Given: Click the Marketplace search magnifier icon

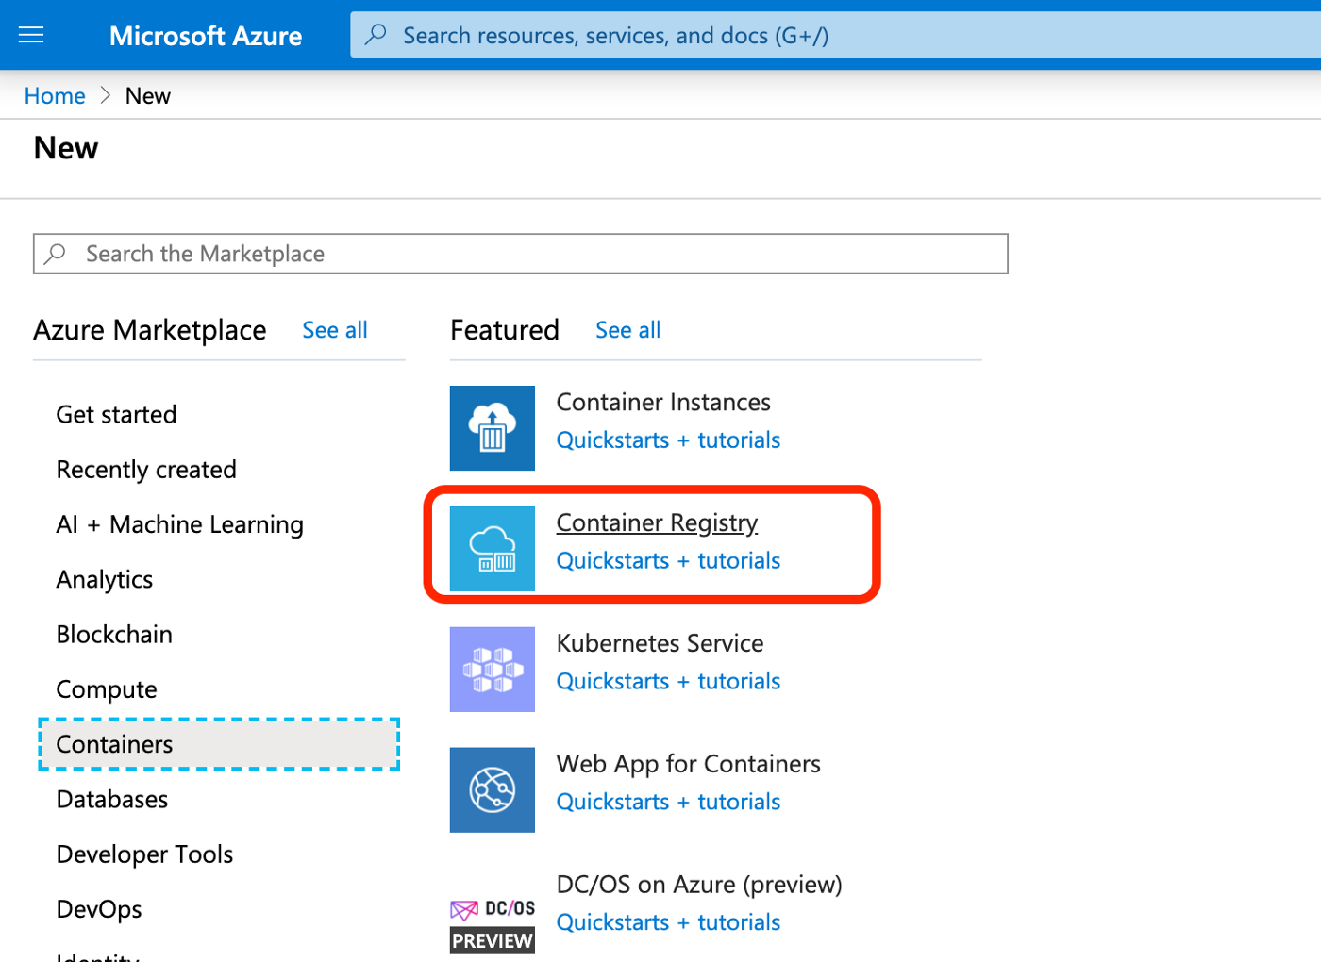Looking at the screenshot, I should 56,254.
